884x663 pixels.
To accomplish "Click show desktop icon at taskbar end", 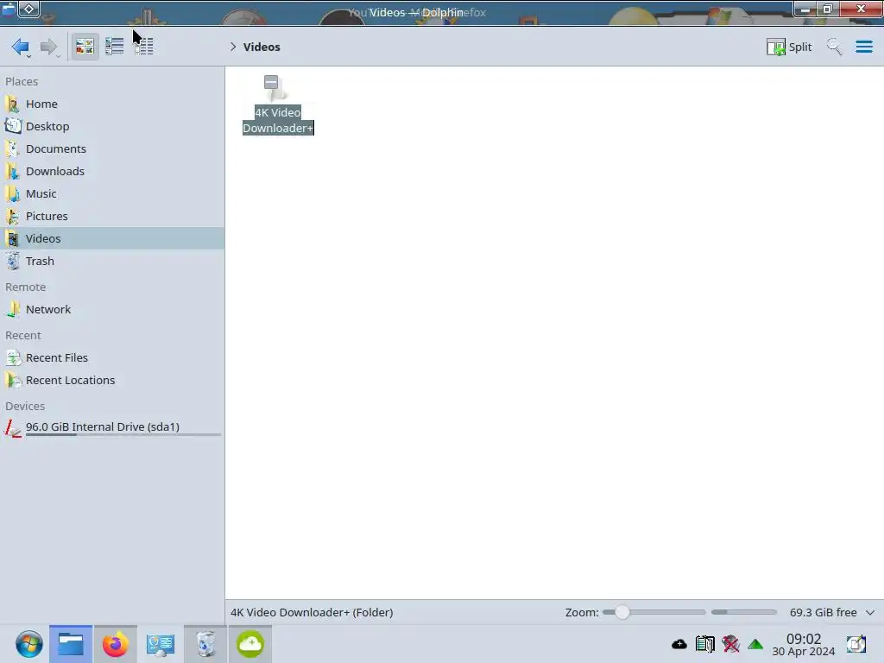I will point(856,644).
